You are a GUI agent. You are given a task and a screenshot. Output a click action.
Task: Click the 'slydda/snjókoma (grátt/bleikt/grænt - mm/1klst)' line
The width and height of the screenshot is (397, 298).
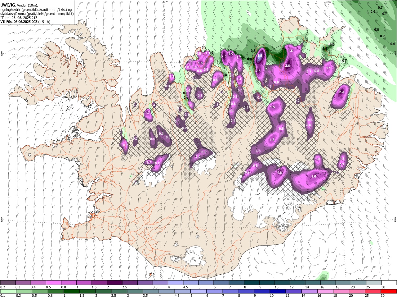(37, 14)
